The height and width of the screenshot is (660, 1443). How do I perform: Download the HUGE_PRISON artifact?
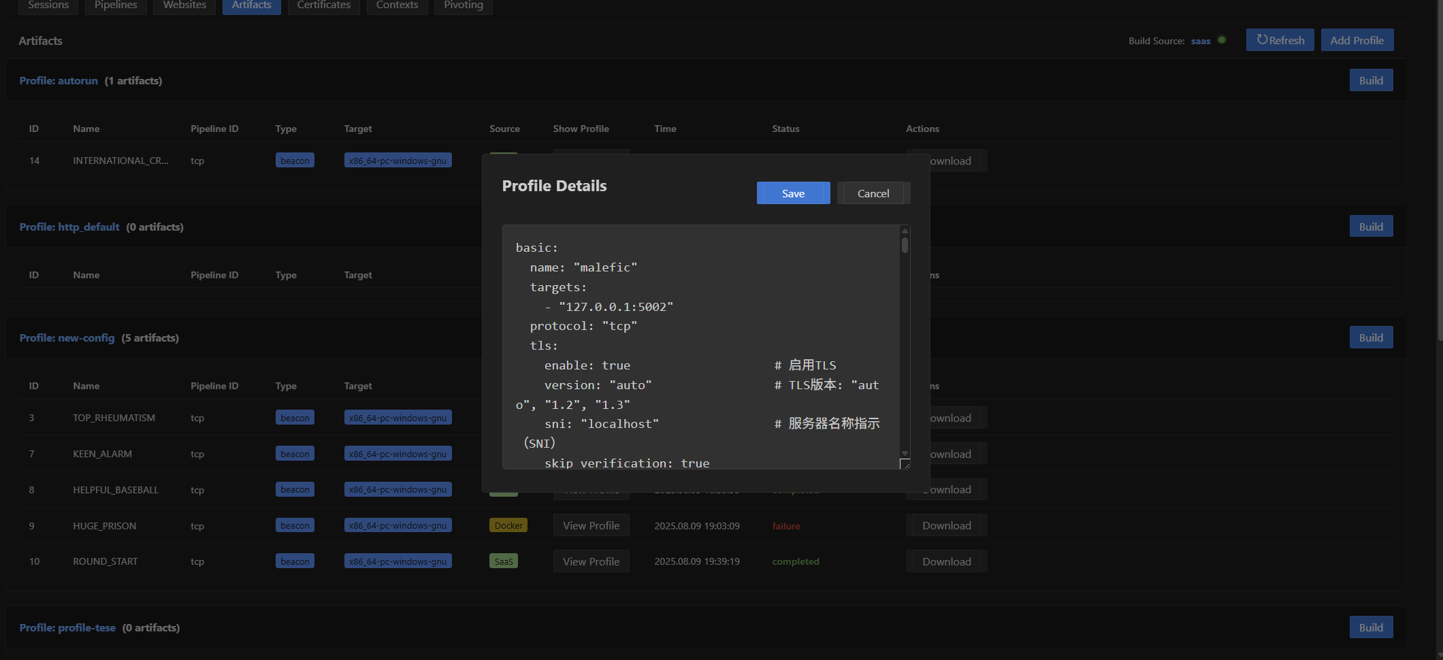tap(946, 525)
